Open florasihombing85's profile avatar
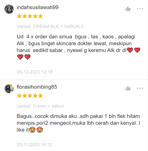Image resolution: width=148 pixels, height=151 pixels. pyautogui.click(x=9, y=89)
